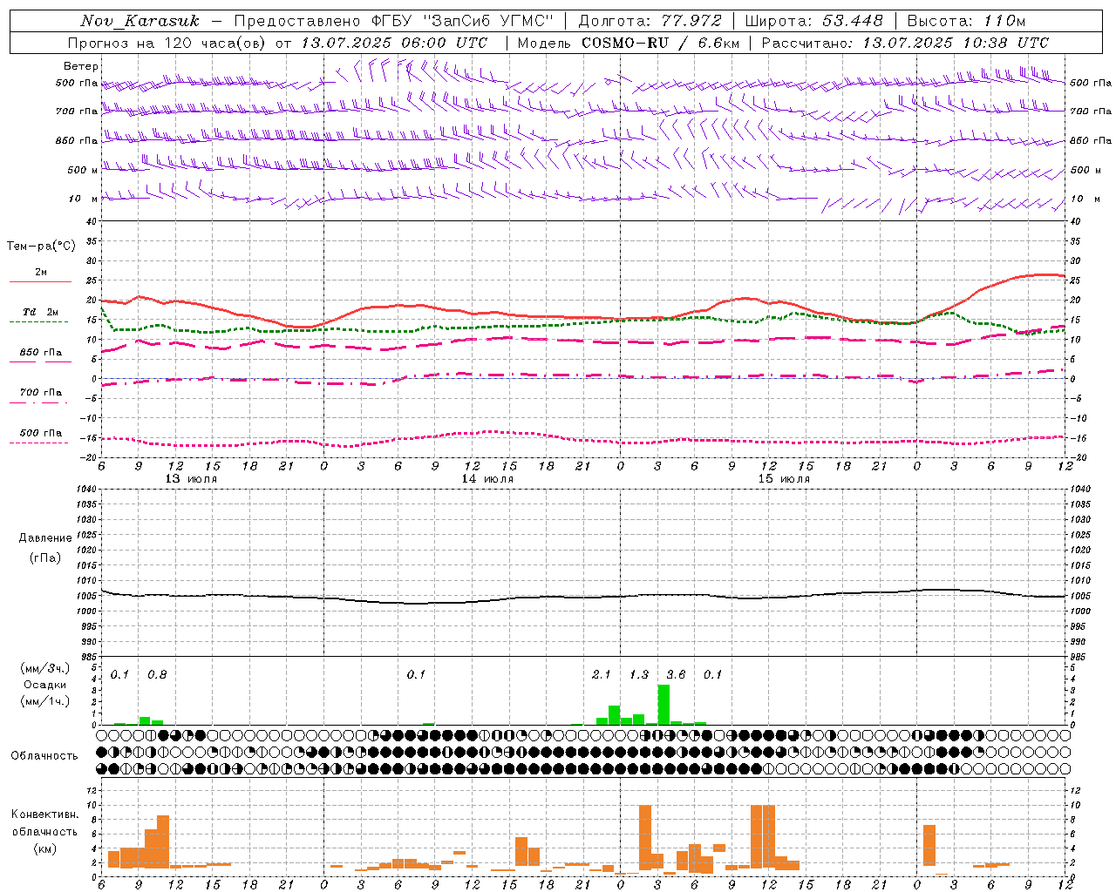The width and height of the screenshot is (1116, 892).
Task: Click the Td 2м dew point legend label
Action: [41, 312]
